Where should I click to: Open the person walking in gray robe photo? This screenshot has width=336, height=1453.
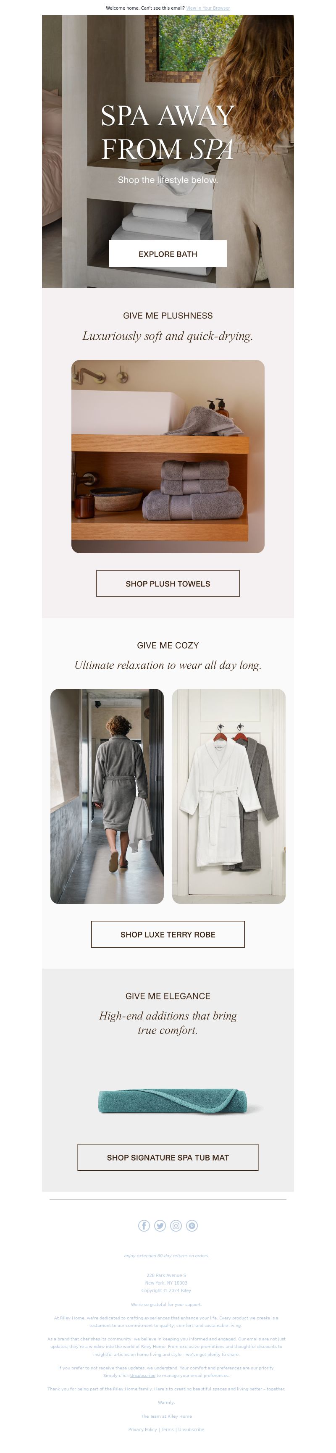[x=107, y=796]
